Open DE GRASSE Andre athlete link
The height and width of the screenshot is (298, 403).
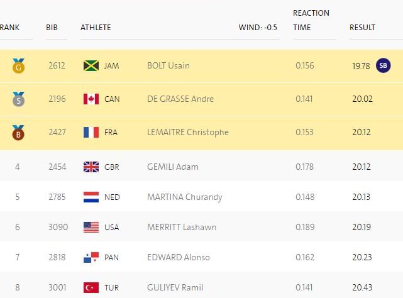pyautogui.click(x=180, y=99)
